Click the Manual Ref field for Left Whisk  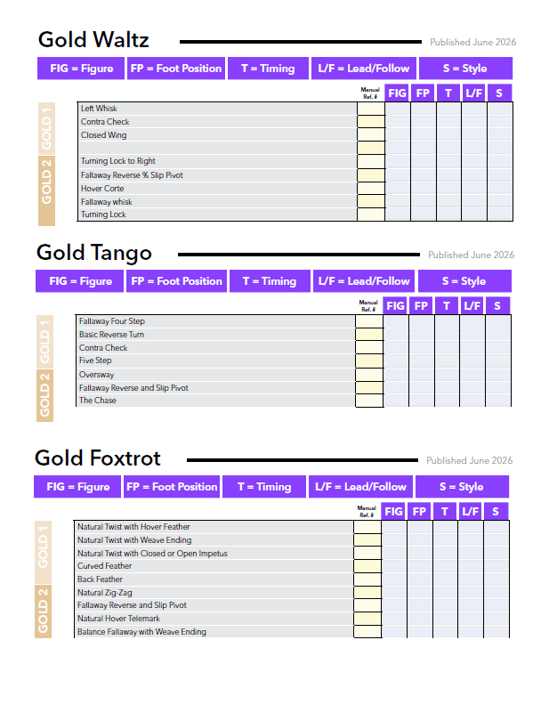tap(371, 109)
